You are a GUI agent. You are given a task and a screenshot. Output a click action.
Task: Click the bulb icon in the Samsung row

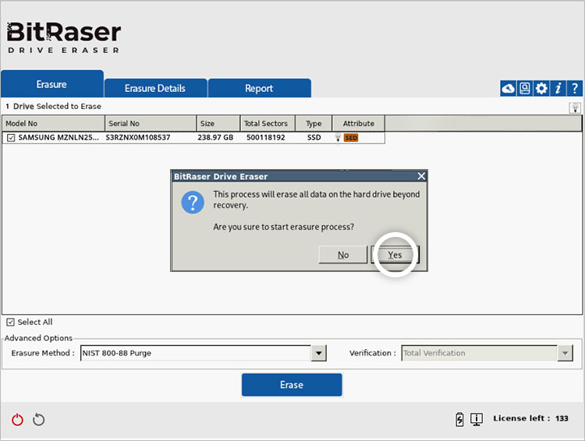pyautogui.click(x=338, y=138)
